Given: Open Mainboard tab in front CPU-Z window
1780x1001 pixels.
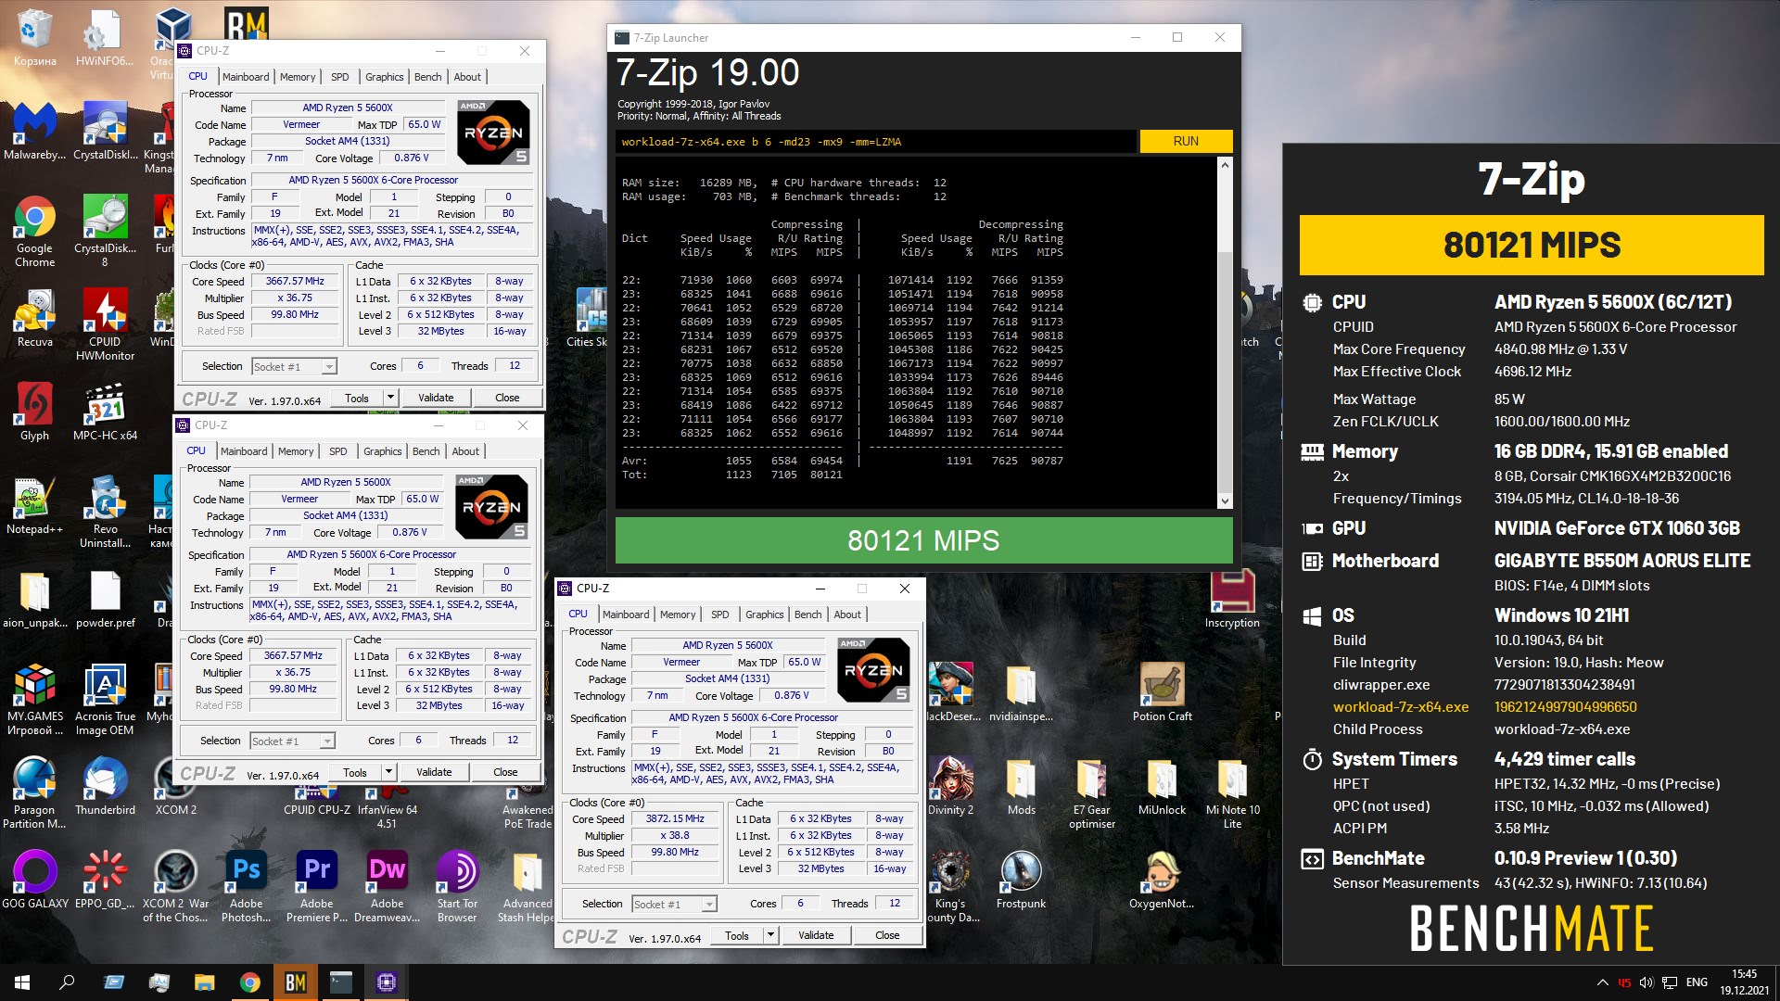Looking at the screenshot, I should (626, 615).
